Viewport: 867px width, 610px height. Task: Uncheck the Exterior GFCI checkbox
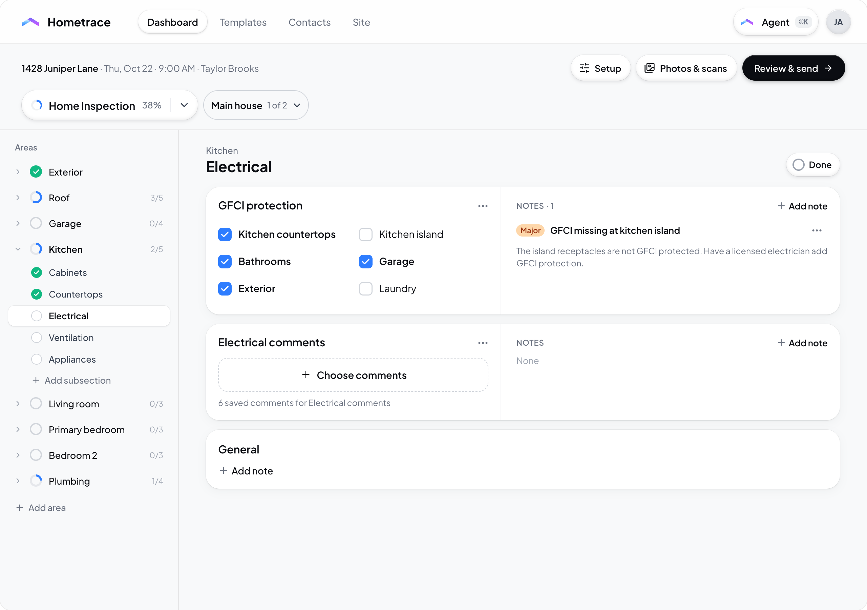tap(225, 289)
